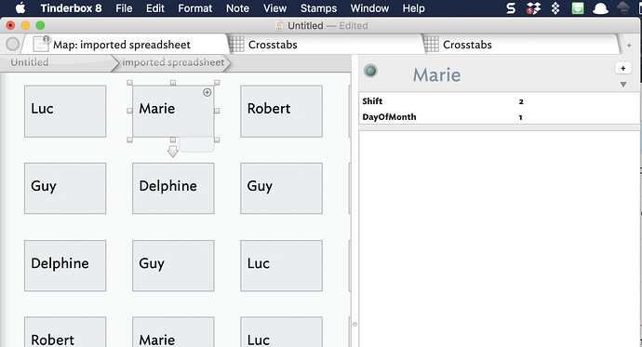Click the Shift attribute label

click(x=372, y=101)
